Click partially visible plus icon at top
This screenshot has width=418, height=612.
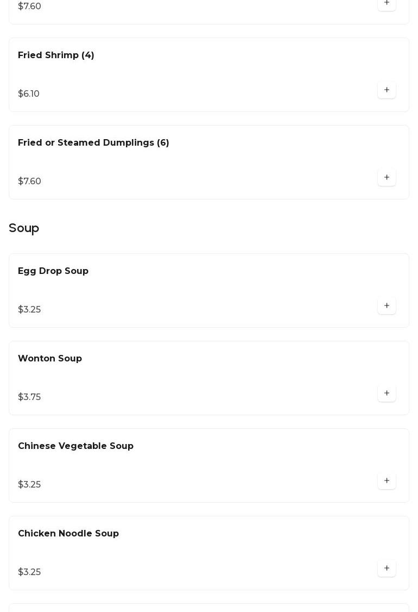pyautogui.click(x=387, y=4)
